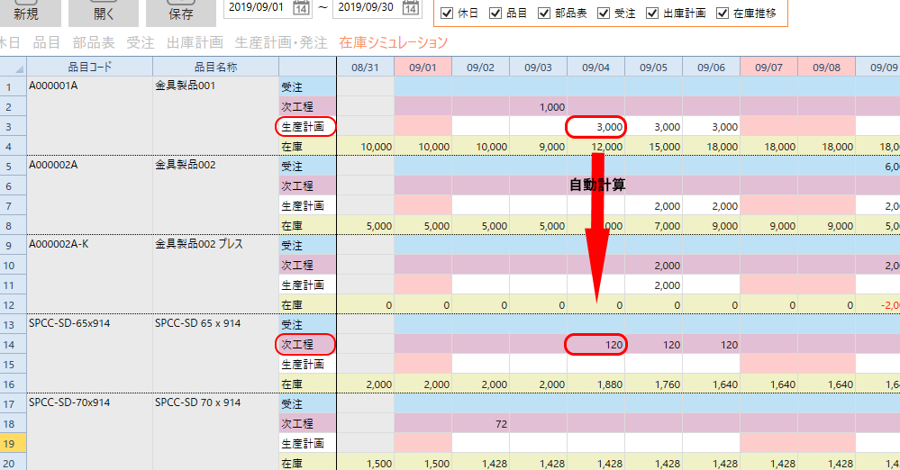Select the 09/04 date column header

coord(595,67)
